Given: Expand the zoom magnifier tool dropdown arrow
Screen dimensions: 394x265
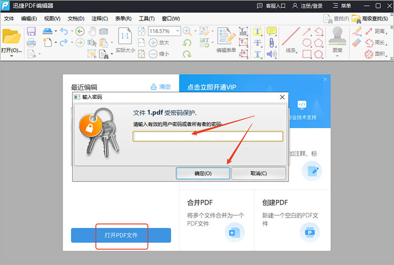Looking at the screenshot, I should point(195,31).
